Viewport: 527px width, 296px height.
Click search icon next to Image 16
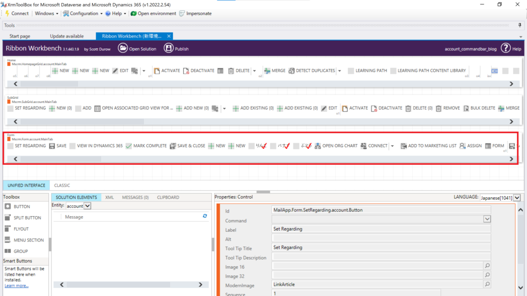click(x=487, y=266)
